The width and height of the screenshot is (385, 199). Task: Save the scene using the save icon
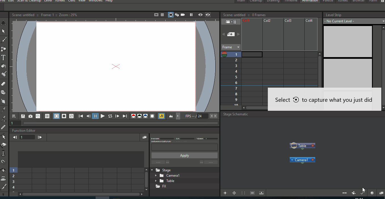point(22,116)
